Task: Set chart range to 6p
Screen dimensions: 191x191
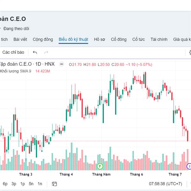Action: [x=5, y=184]
